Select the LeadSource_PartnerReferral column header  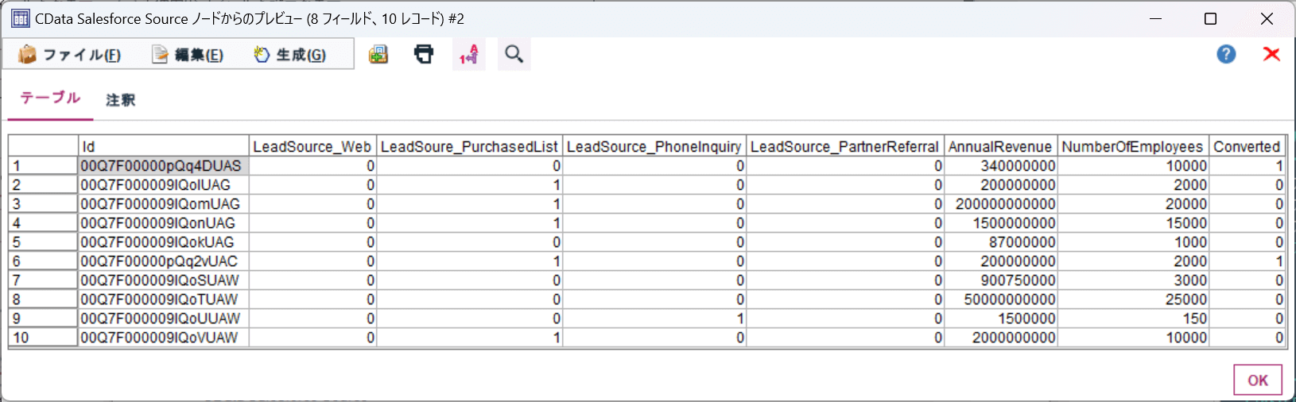click(x=845, y=146)
